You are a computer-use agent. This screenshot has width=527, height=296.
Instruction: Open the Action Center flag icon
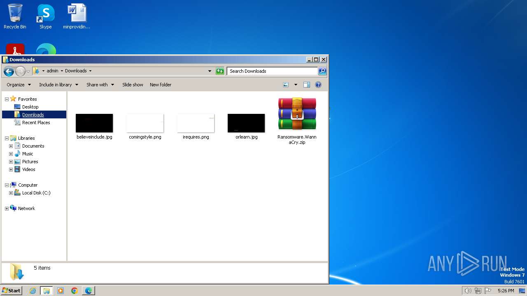488,291
